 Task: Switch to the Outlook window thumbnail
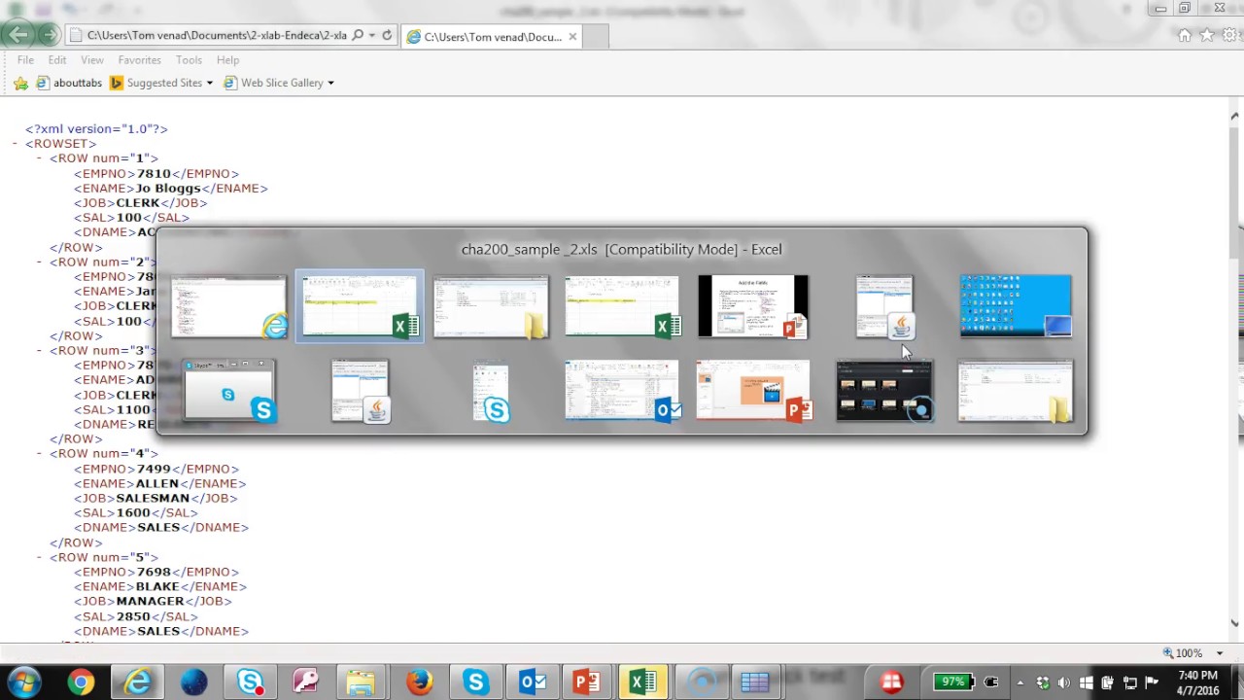tap(623, 391)
